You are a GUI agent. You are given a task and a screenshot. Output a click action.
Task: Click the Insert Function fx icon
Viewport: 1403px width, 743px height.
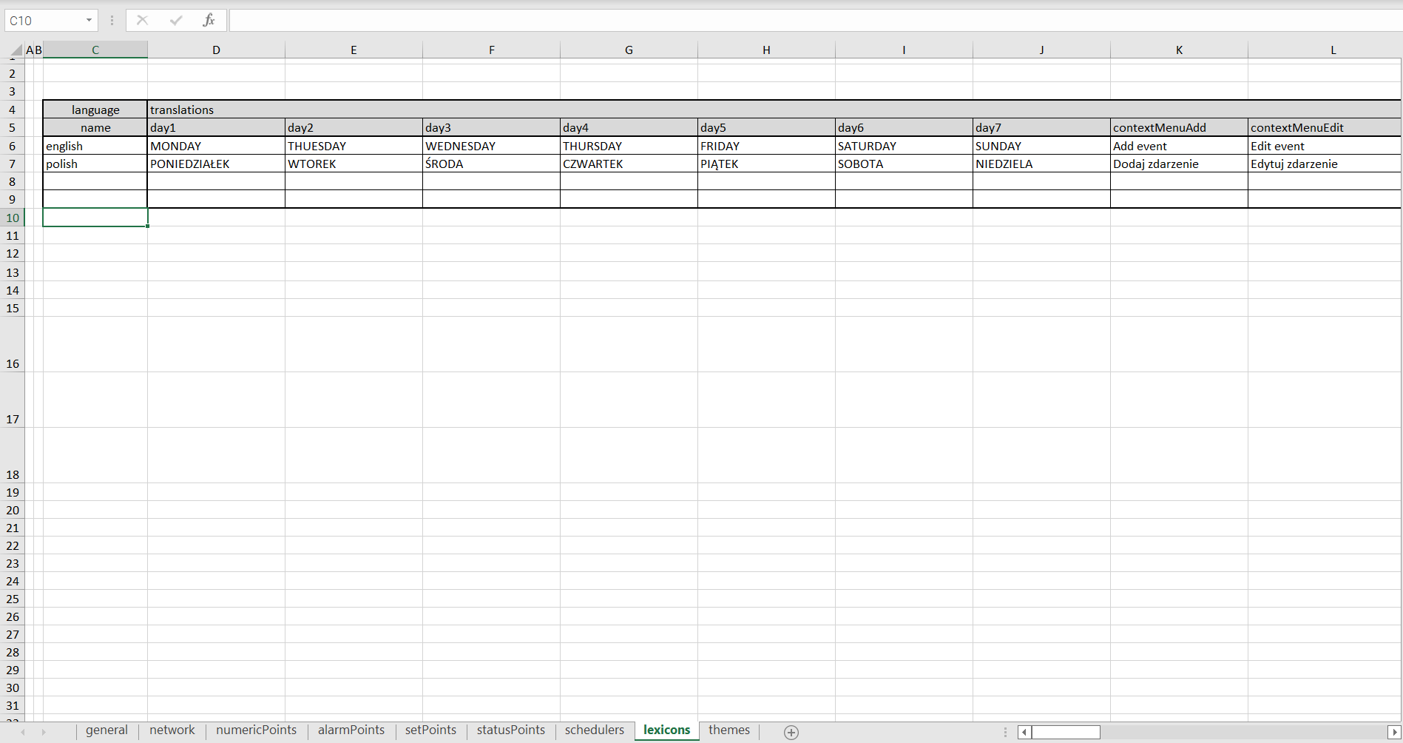point(209,20)
